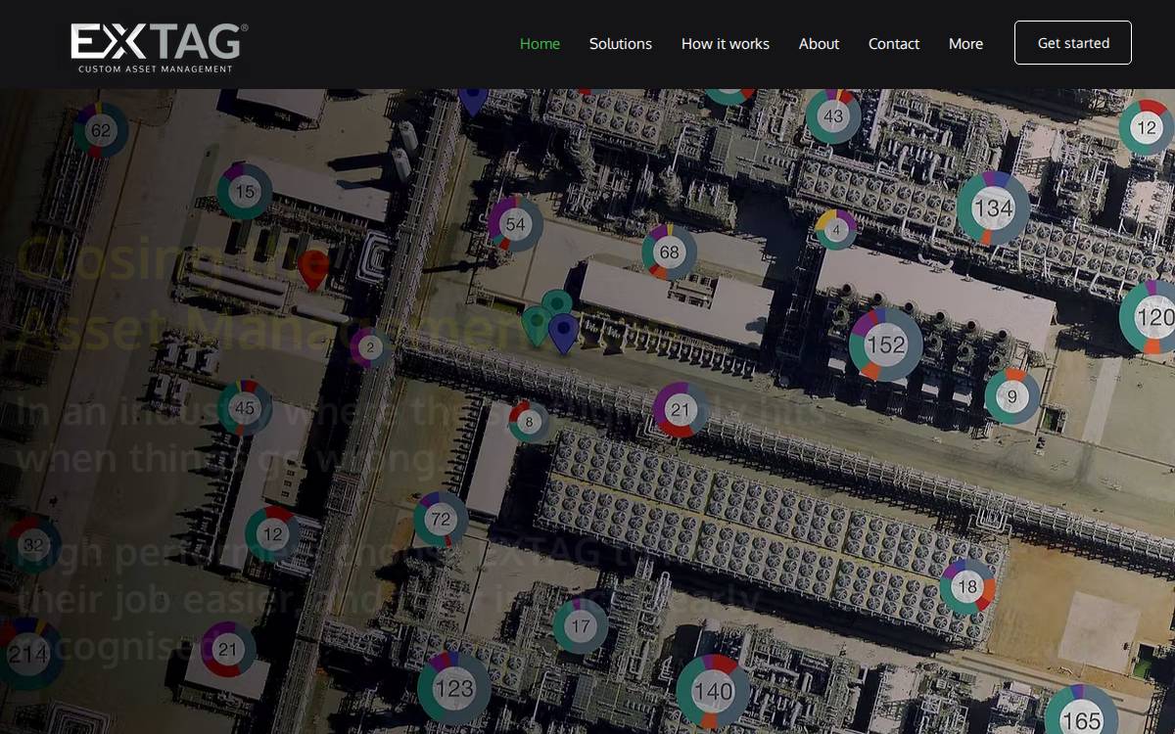The width and height of the screenshot is (1175, 734).
Task: Open asset cluster marker 62
Action: (x=100, y=130)
